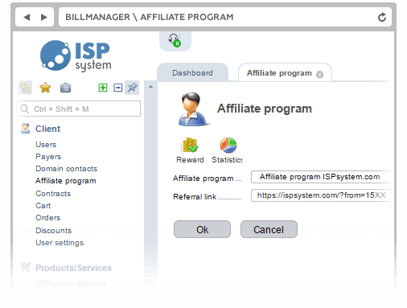Switch to the menu tree view icon
The width and height of the screenshot is (407, 308).
point(25,88)
